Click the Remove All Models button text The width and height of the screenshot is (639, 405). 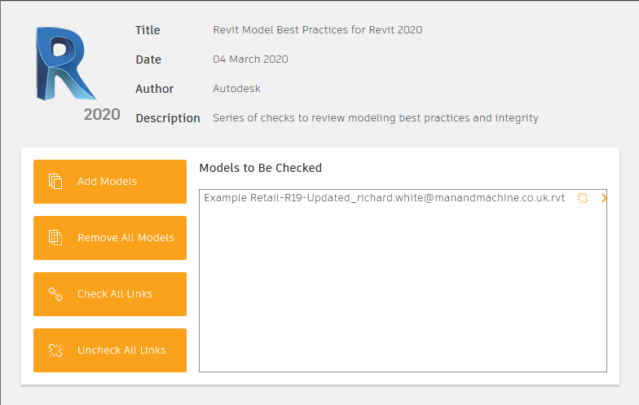pos(126,238)
